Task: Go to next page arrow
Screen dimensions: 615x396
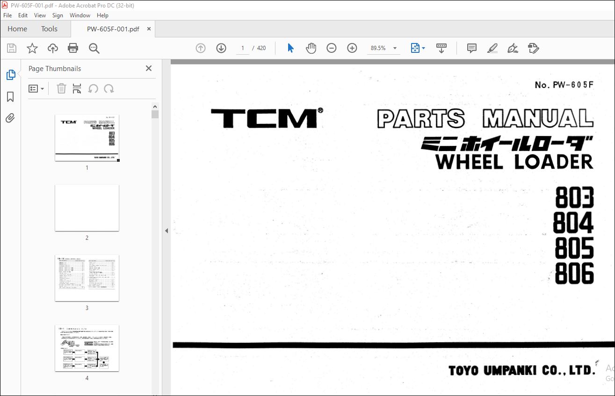Action: (x=221, y=48)
